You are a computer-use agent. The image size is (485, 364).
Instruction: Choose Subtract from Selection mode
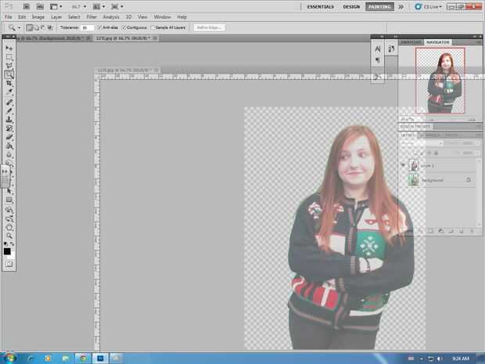click(x=43, y=28)
